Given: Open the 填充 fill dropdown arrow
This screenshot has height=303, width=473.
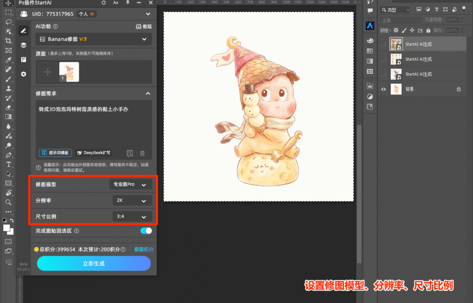Looking at the screenshot, I should (x=462, y=30).
